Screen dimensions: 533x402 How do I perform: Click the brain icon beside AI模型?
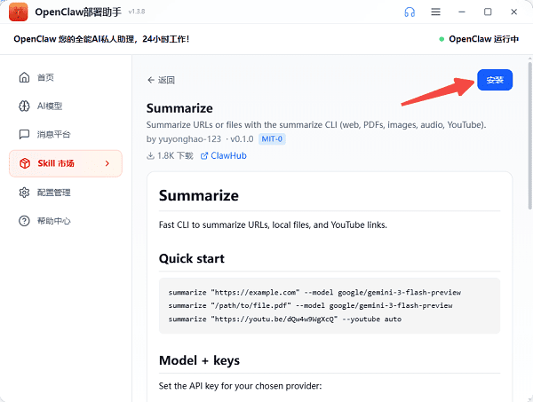[x=24, y=106]
